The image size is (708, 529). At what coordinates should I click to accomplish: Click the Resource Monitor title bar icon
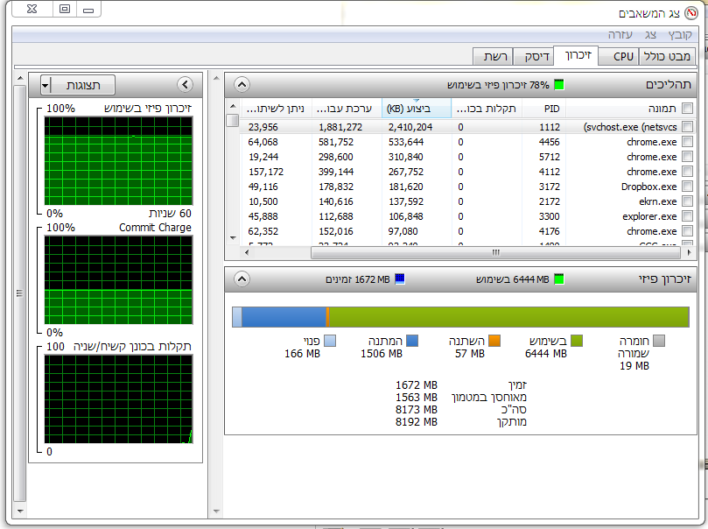point(691,13)
